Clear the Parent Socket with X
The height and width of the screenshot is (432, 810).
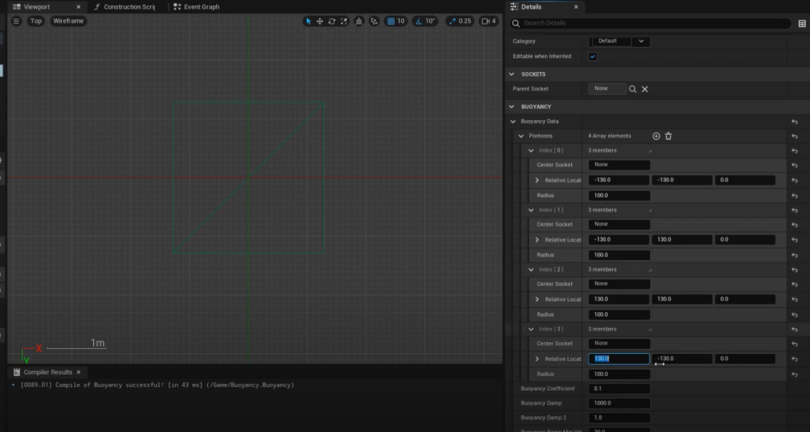pos(645,89)
